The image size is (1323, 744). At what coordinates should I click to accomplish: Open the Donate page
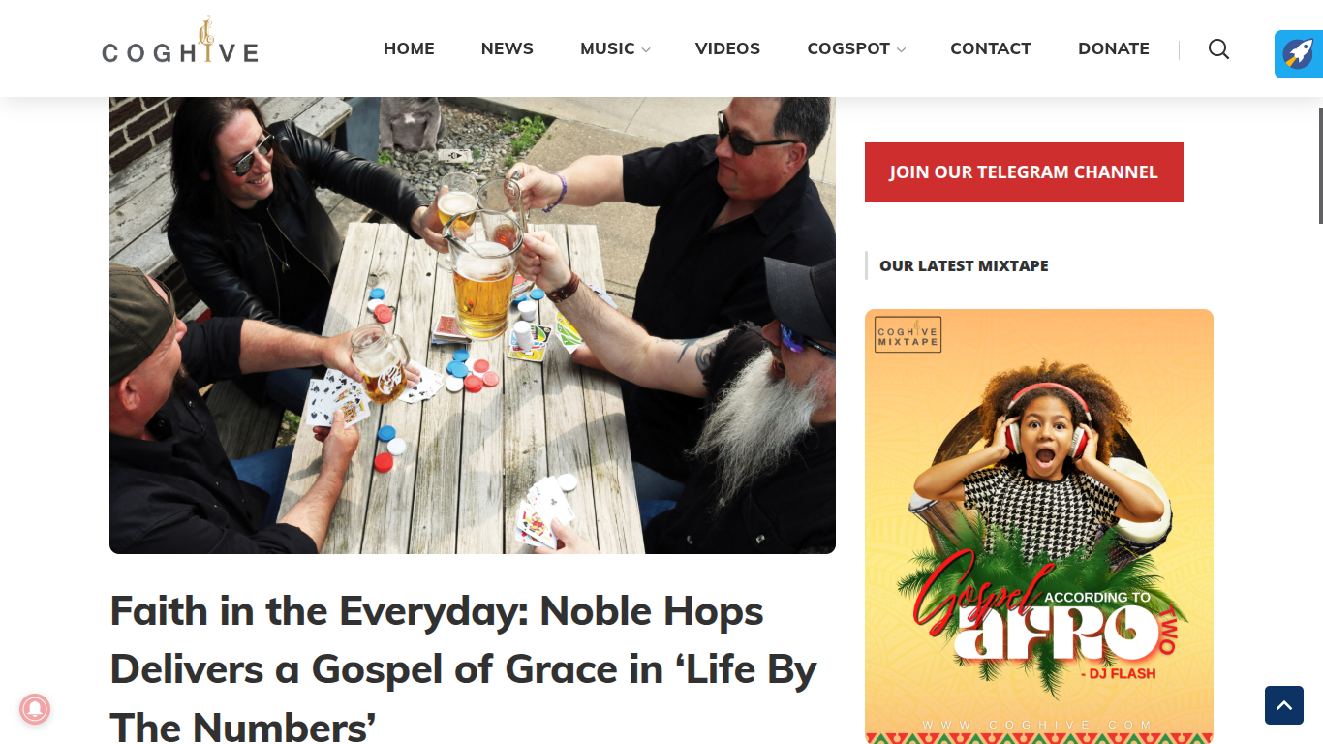pos(1114,48)
